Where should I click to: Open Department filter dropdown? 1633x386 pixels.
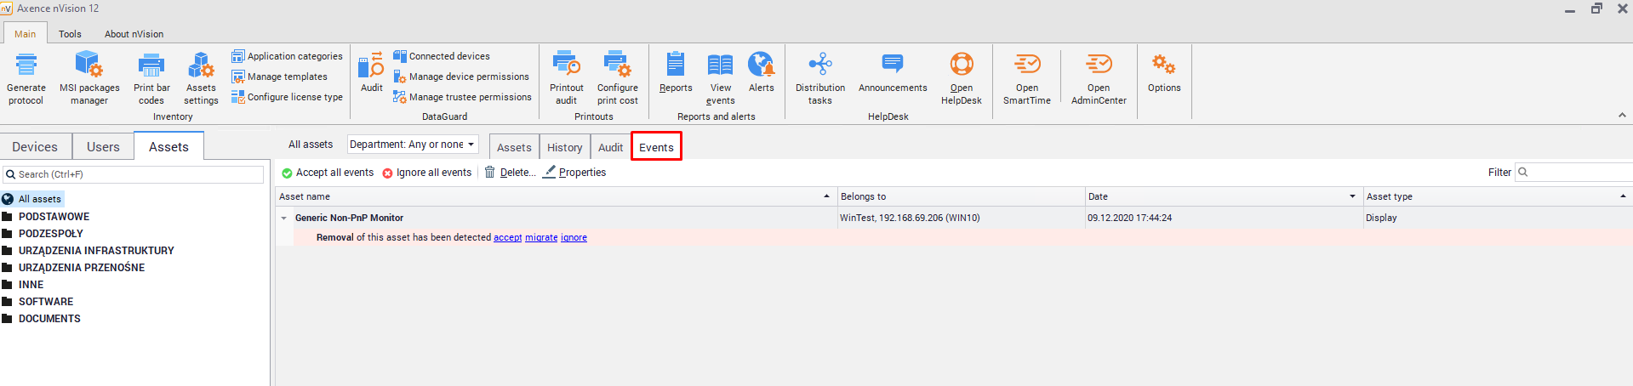[x=413, y=145]
